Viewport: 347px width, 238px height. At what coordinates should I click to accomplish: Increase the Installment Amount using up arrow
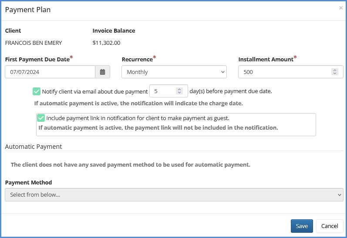click(334, 70)
